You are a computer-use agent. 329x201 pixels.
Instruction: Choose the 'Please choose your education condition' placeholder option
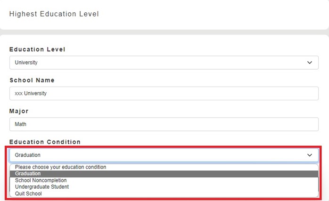click(61, 167)
